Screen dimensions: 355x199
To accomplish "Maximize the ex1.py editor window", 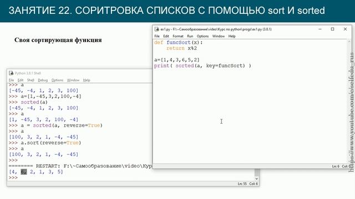I will pos(333,29).
